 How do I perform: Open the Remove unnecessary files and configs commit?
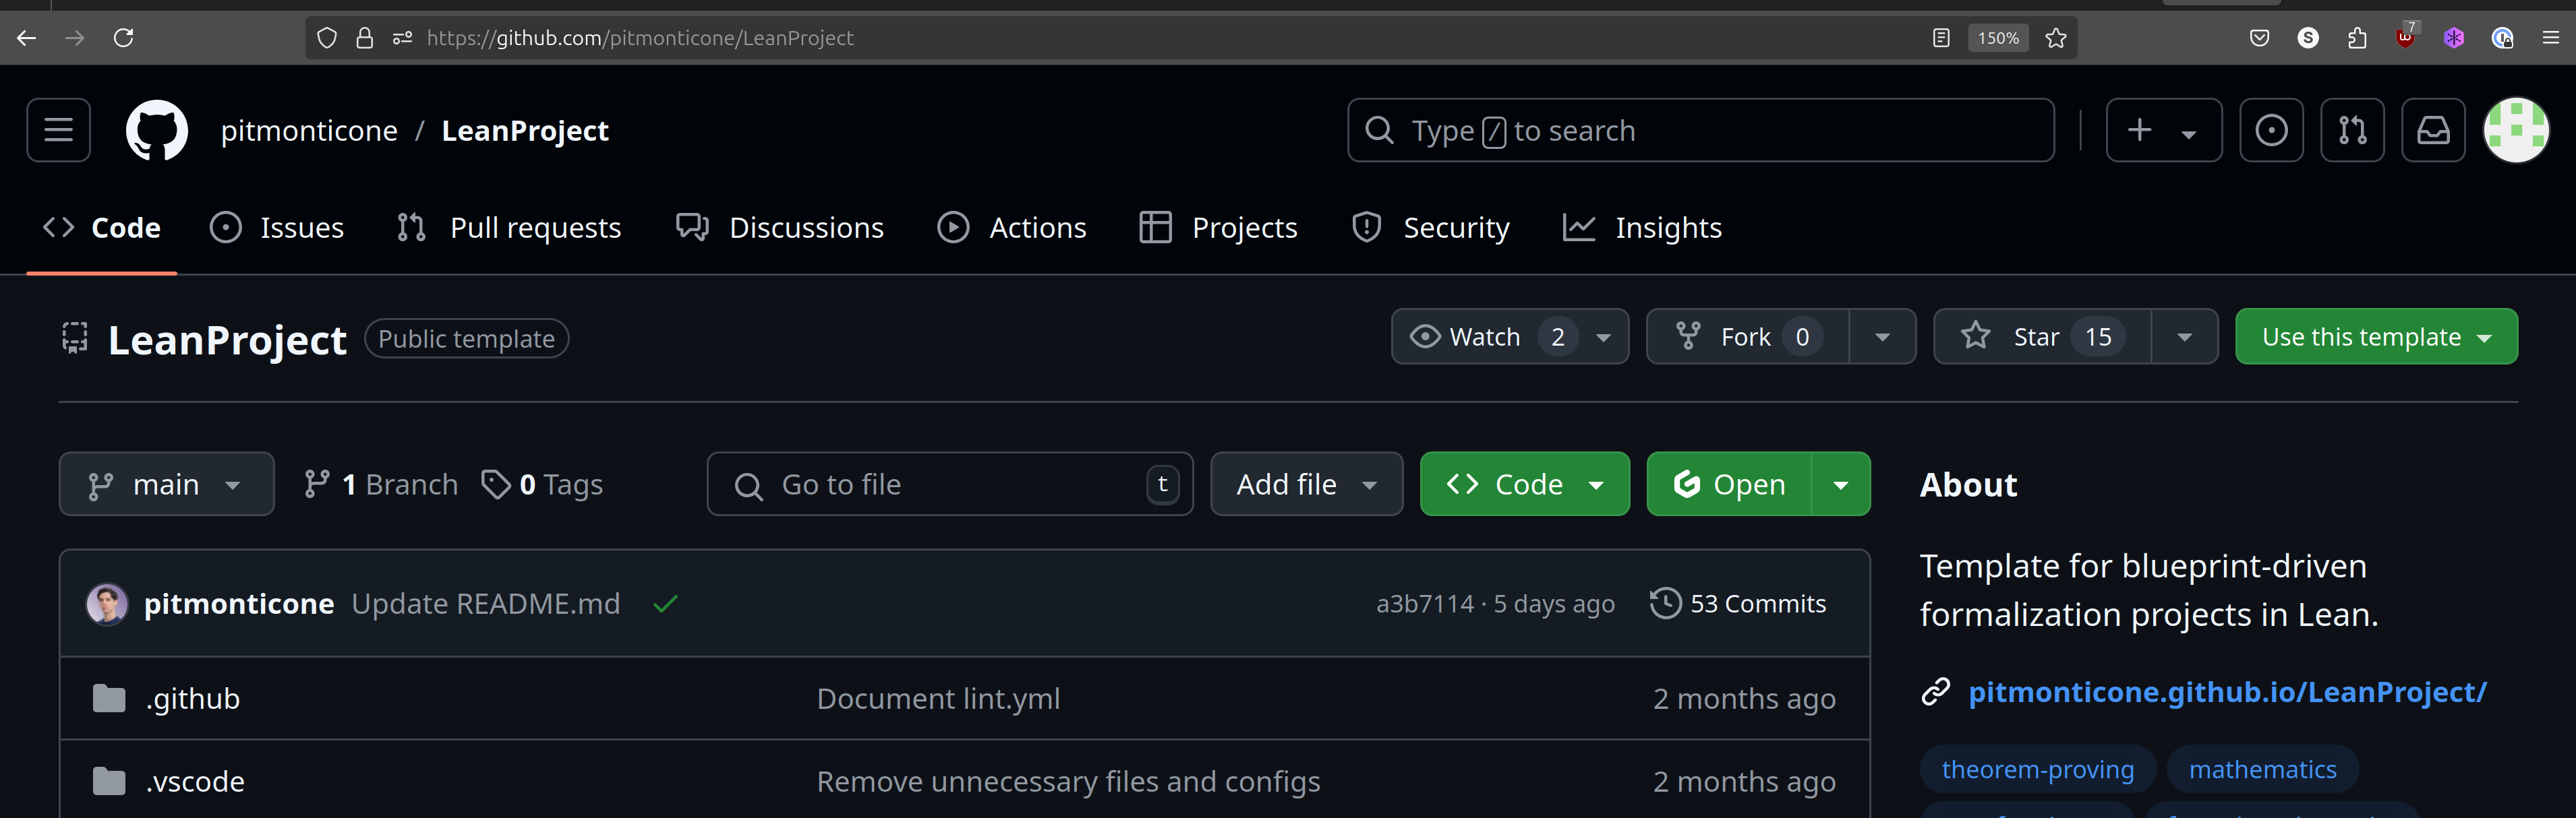(1068, 781)
